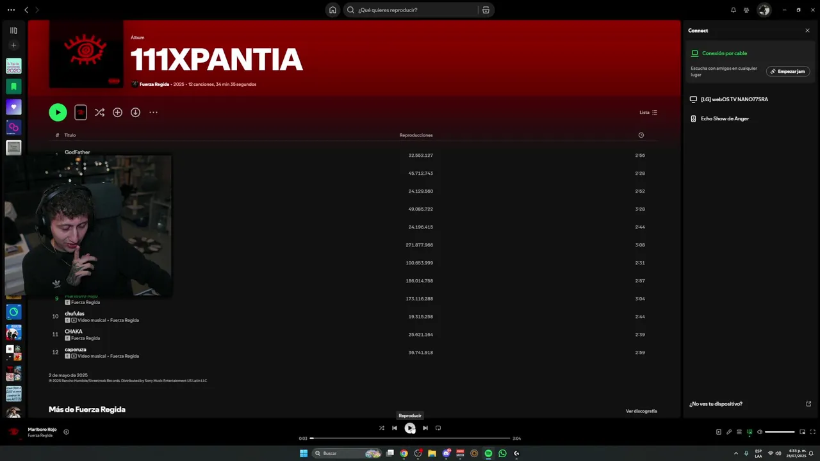Open 'Tu Top de canciones 2020' playlist
This screenshot has height=461, width=820.
13,66
